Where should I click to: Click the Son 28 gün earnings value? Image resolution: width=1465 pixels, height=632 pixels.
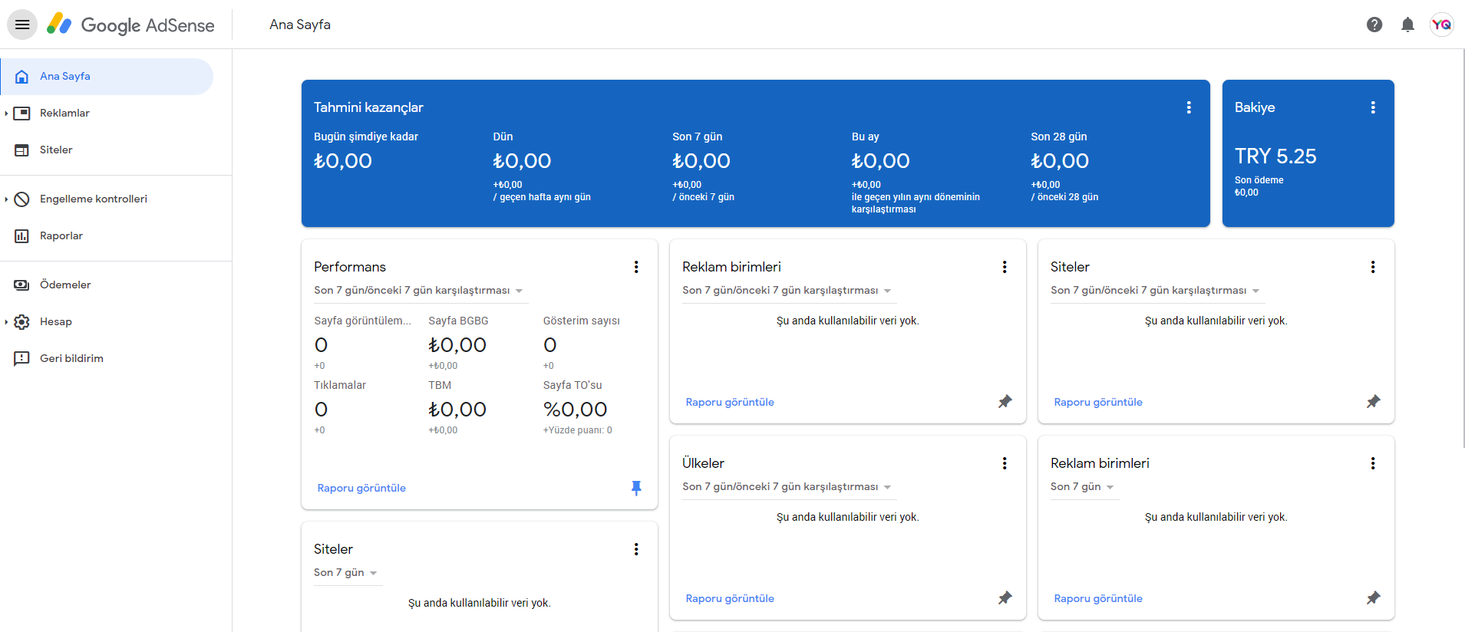pyautogui.click(x=1060, y=161)
